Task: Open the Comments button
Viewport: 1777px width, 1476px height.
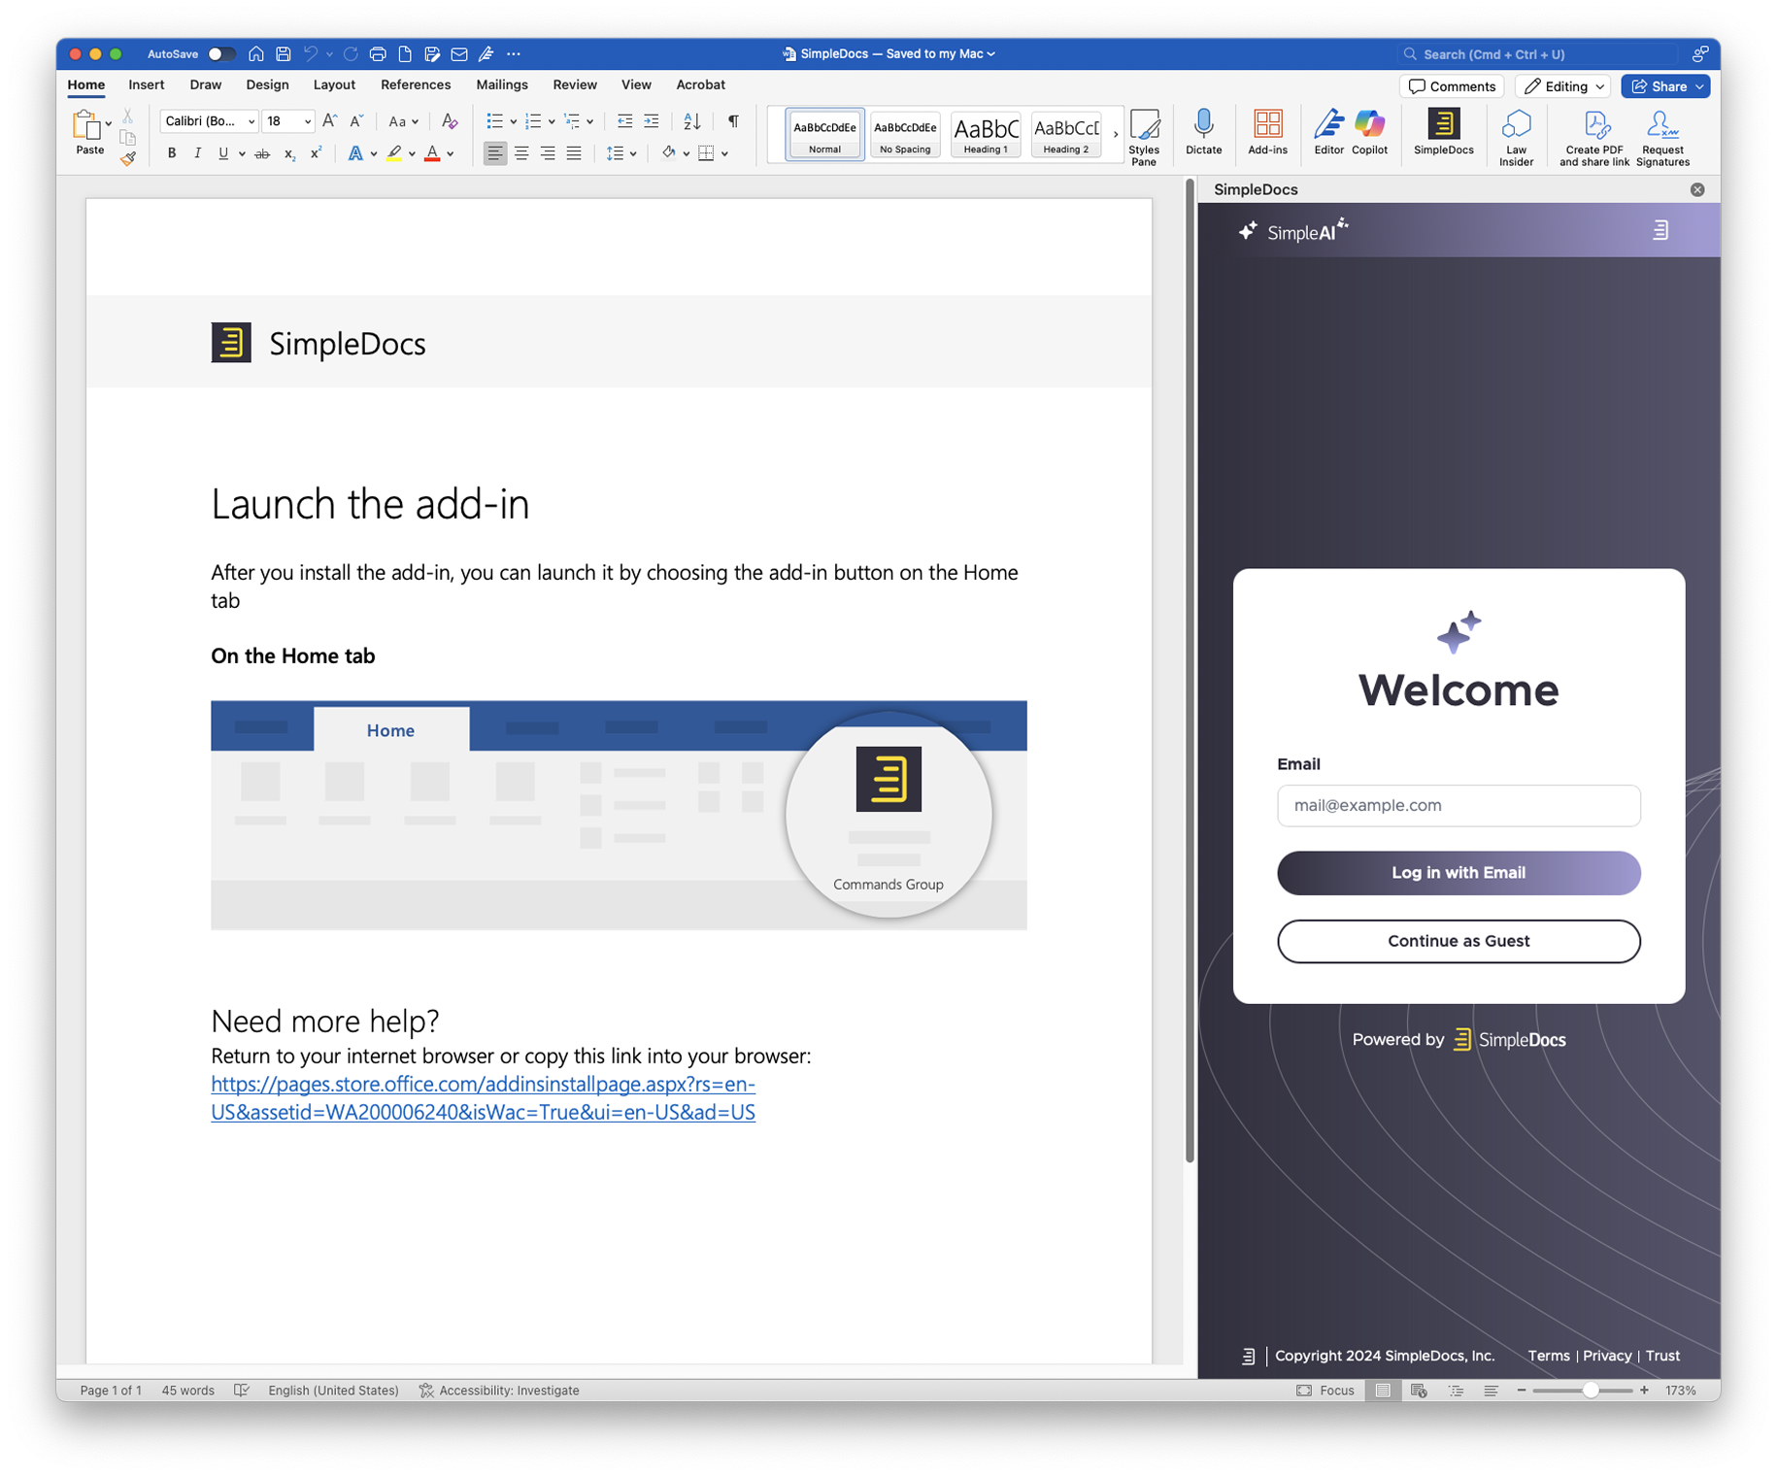Action: point(1452,86)
